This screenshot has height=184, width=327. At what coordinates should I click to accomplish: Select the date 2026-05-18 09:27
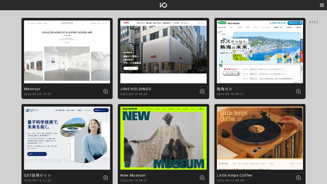coord(230,94)
